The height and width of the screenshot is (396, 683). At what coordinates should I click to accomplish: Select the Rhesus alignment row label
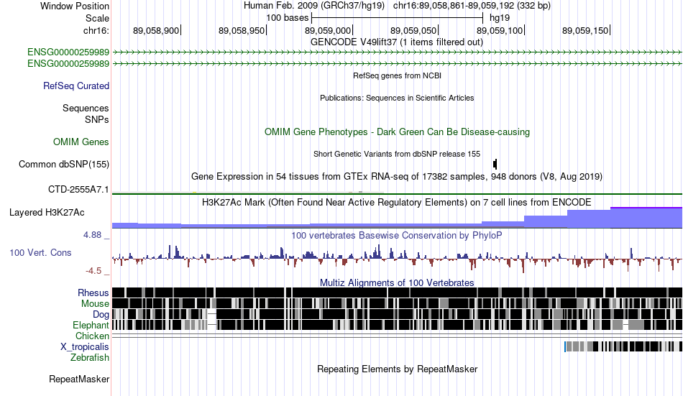[x=93, y=293]
